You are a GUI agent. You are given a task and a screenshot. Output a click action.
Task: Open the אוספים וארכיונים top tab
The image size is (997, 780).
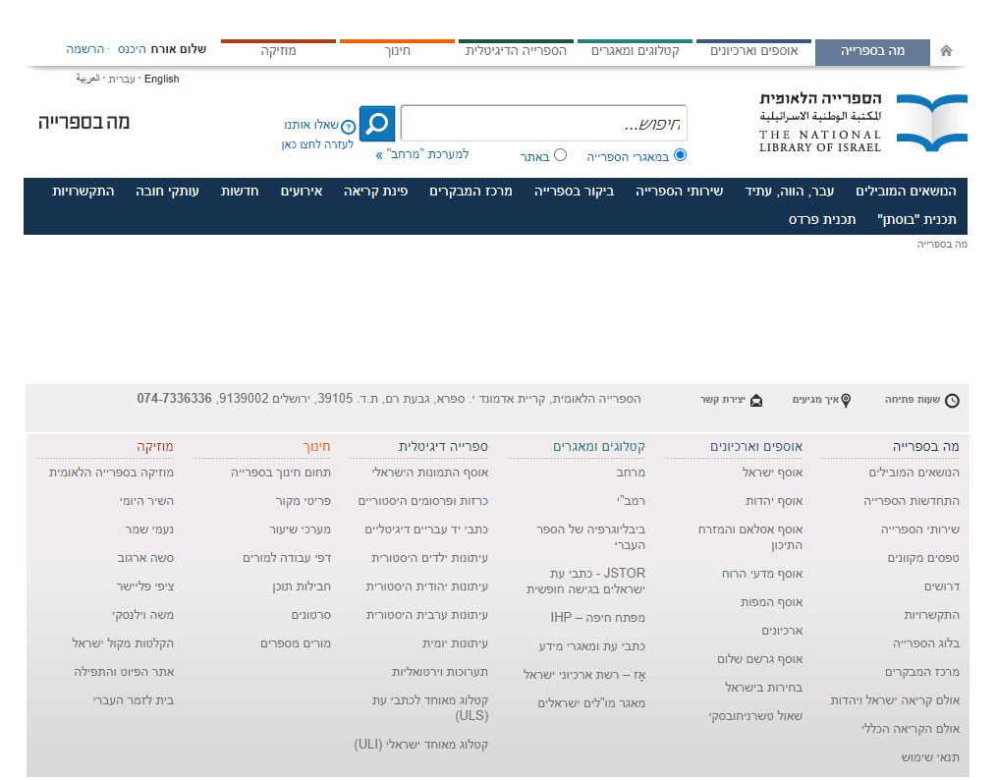(x=754, y=51)
